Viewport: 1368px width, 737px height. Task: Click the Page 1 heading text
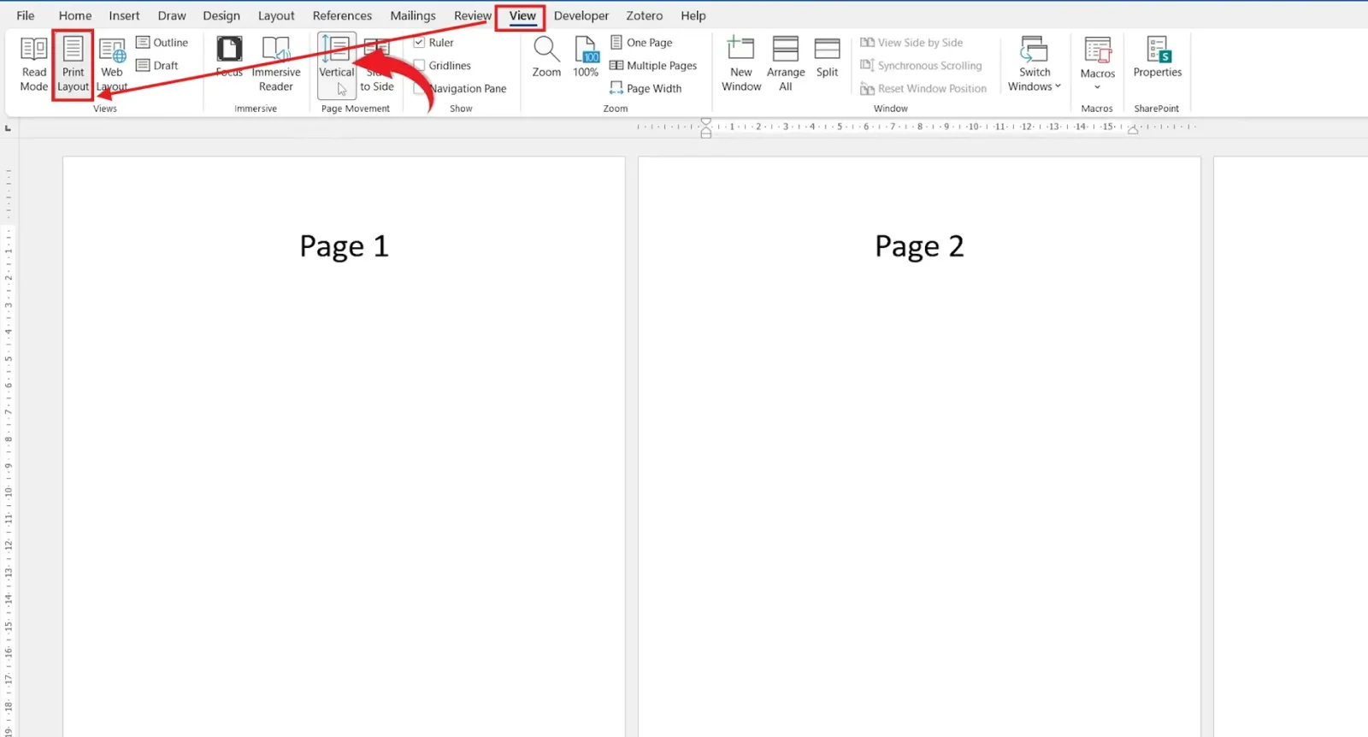click(x=344, y=246)
